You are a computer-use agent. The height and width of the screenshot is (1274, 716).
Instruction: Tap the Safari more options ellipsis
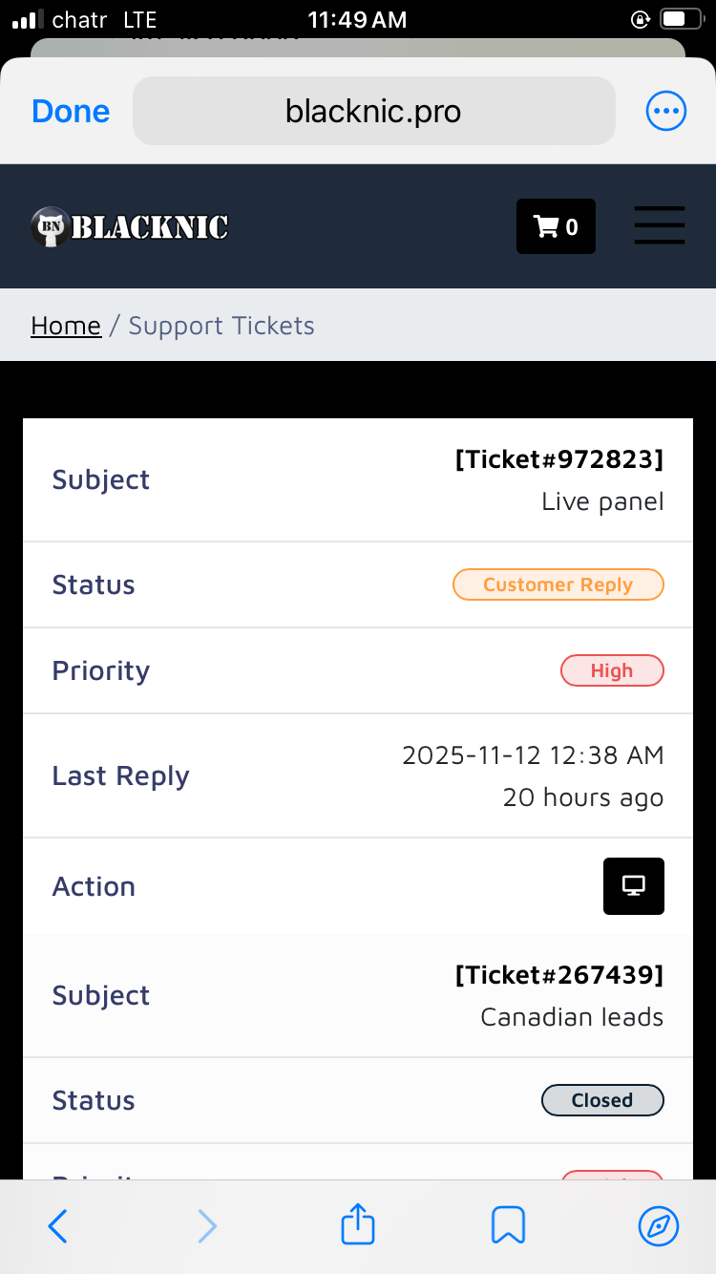[665, 112]
